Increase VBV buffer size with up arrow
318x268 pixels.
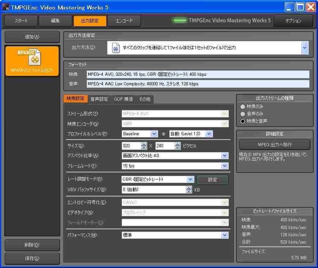click(189, 188)
